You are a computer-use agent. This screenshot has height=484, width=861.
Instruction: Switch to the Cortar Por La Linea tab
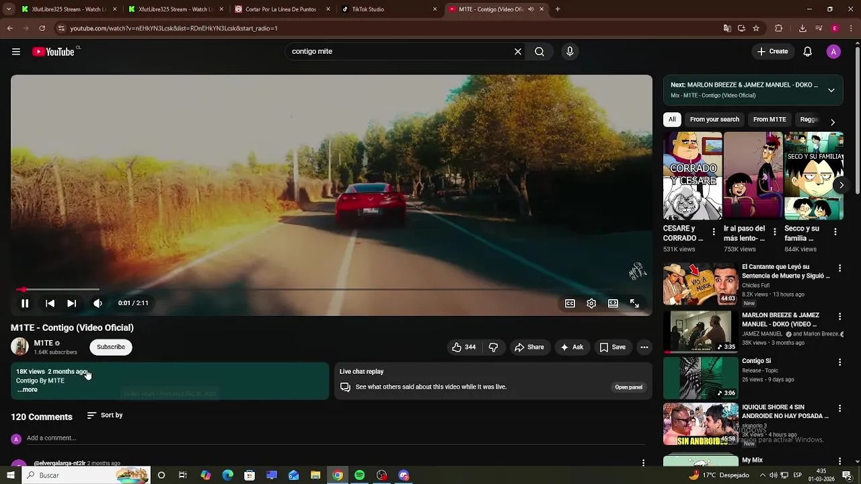click(283, 9)
